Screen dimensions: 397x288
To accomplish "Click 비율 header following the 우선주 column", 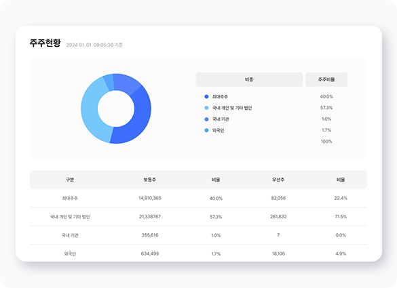I will tap(341, 180).
